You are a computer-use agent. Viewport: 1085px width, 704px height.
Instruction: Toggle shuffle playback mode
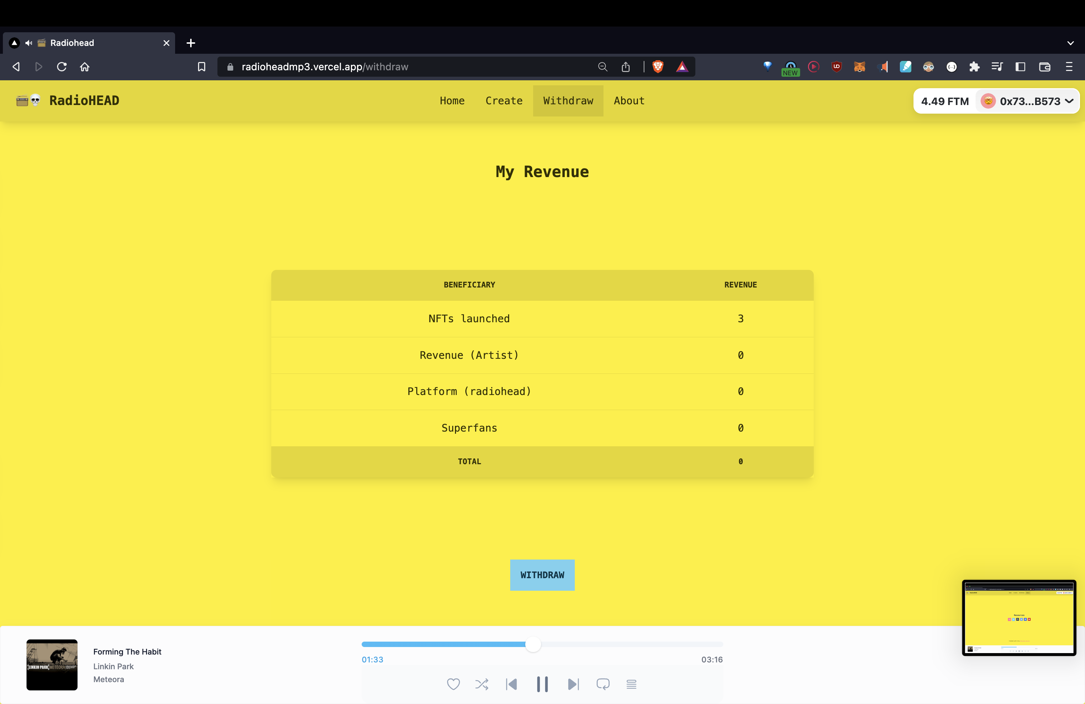482,684
